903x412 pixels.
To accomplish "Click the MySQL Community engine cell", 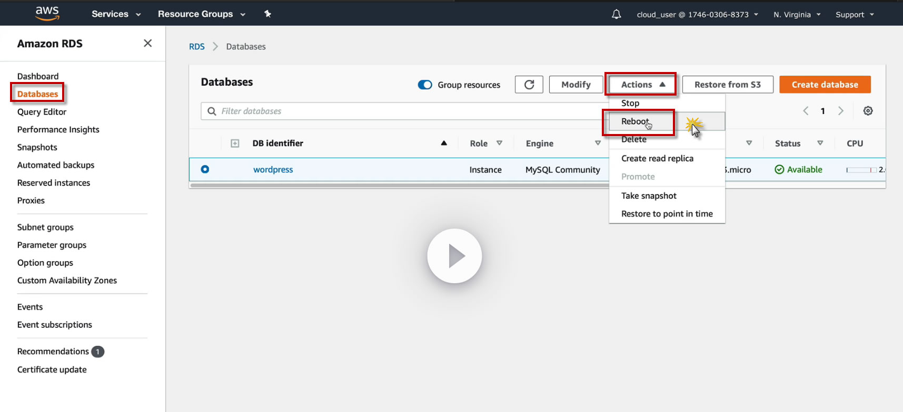I will pyautogui.click(x=563, y=170).
